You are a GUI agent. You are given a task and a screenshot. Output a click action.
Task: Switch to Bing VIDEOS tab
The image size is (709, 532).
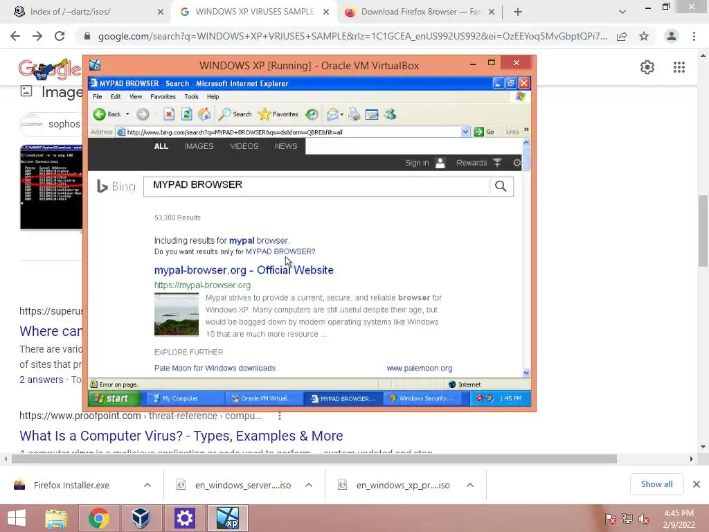[244, 146]
